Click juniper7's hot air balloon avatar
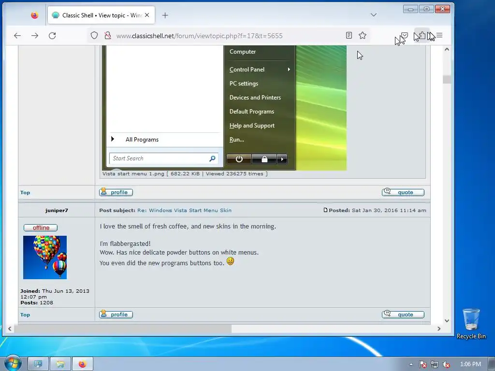495x371 pixels. [x=45, y=257]
